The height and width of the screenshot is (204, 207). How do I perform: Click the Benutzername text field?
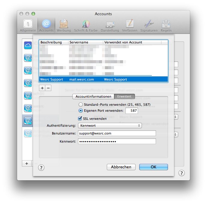[x=117, y=133]
